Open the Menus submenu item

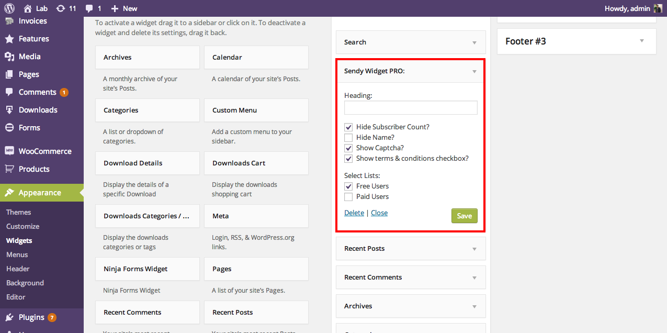tap(17, 254)
